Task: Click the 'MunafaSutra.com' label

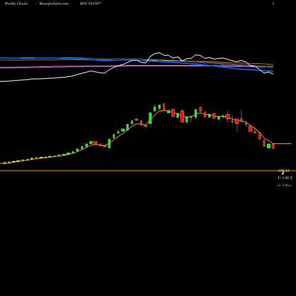Action: tap(54, 4)
